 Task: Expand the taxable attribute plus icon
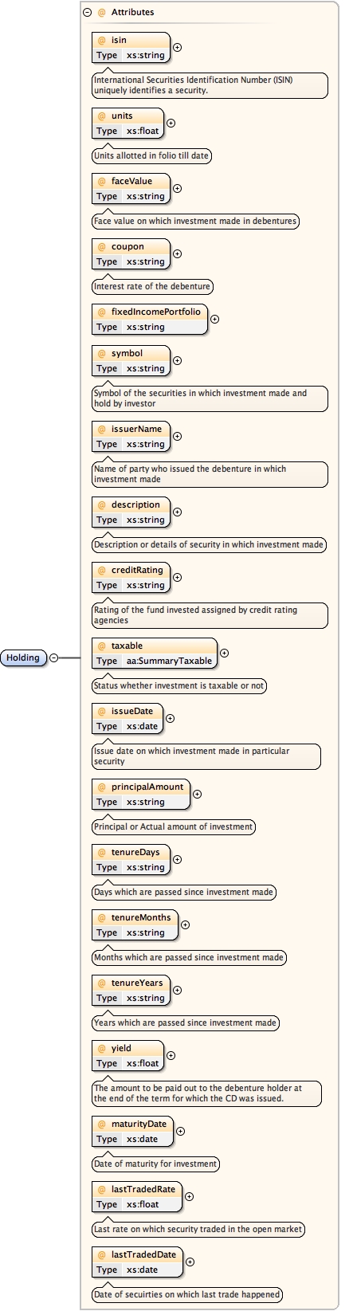(x=224, y=653)
